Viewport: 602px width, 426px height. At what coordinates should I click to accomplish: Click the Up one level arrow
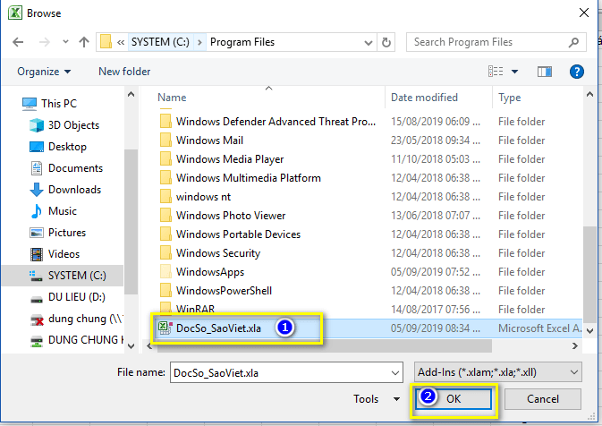coord(84,42)
